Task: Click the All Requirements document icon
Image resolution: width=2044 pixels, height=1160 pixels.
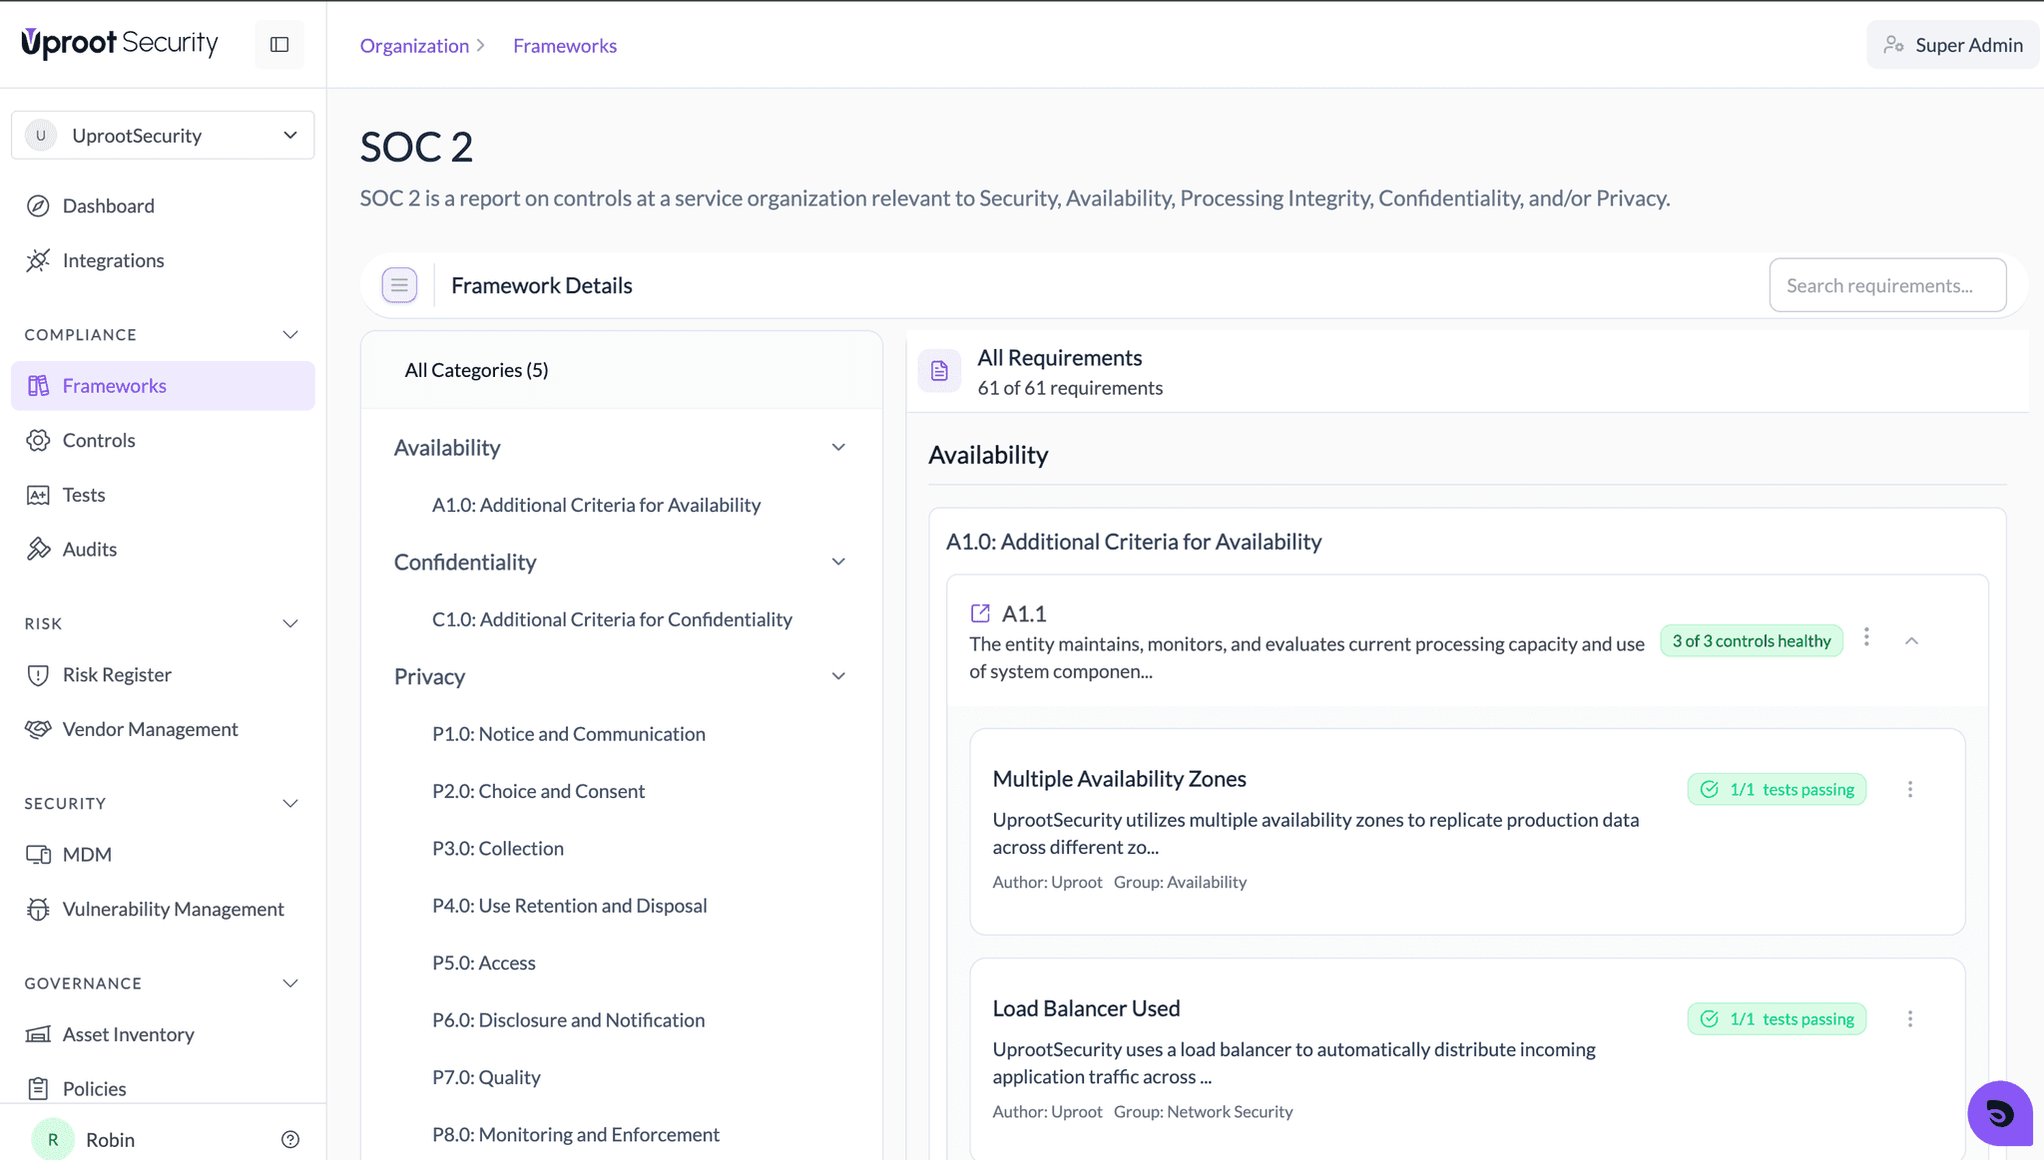Action: pos(939,371)
